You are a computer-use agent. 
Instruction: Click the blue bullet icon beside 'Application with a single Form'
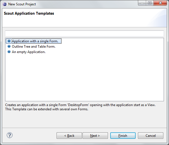point(9,41)
